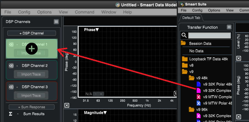Screen dimensions: 249x122
Task: Click the dash control beside DSP Channel 2
Action: 17,66
